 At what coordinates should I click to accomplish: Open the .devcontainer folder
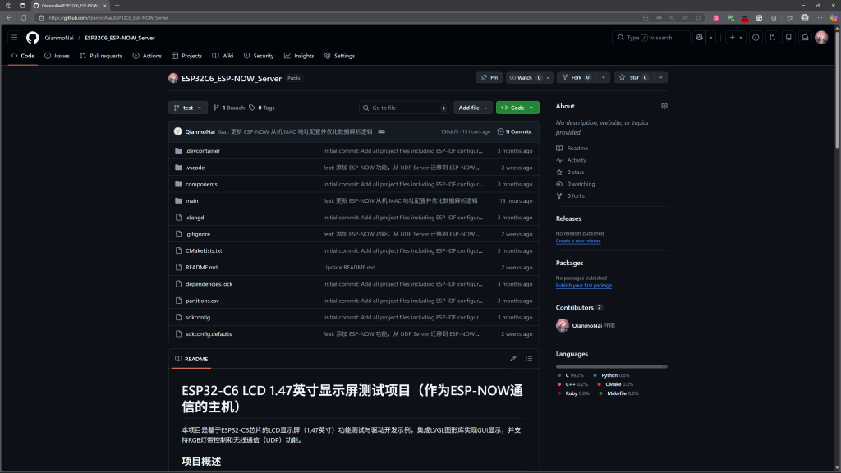tap(203, 151)
